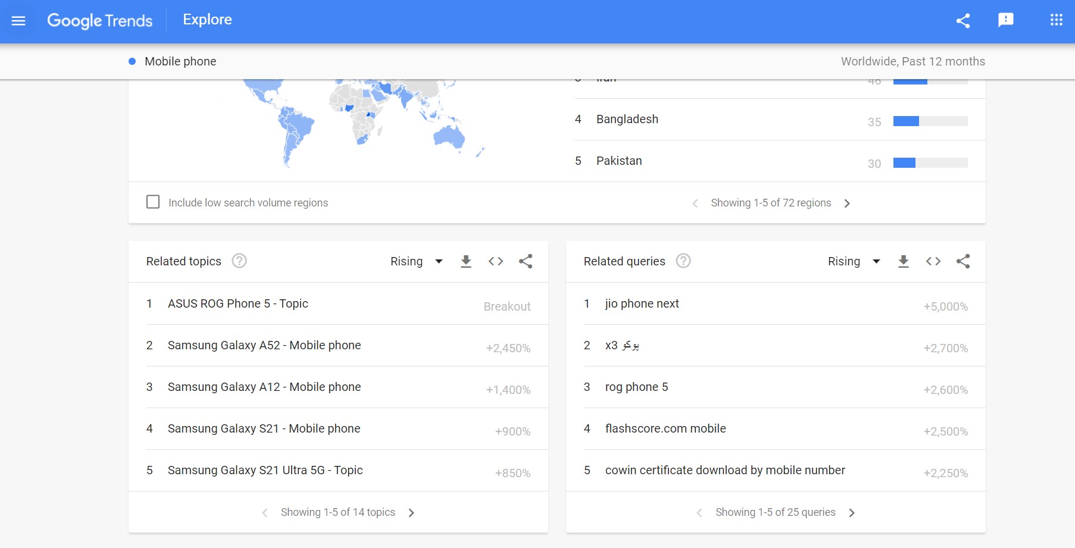Open the send feedback icon
This screenshot has width=1075, height=548.
click(x=1006, y=20)
